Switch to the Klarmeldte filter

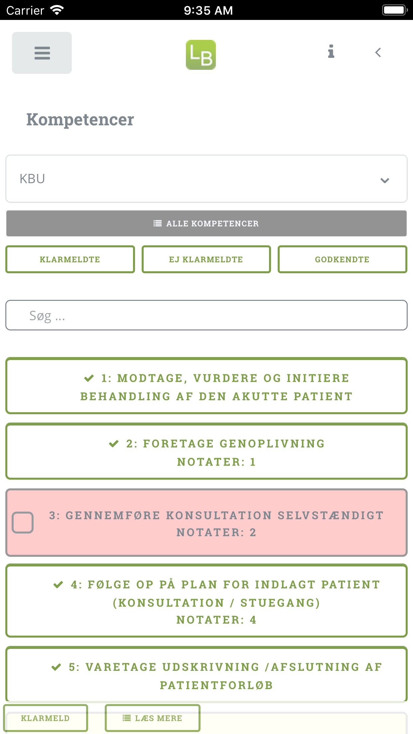click(x=70, y=259)
